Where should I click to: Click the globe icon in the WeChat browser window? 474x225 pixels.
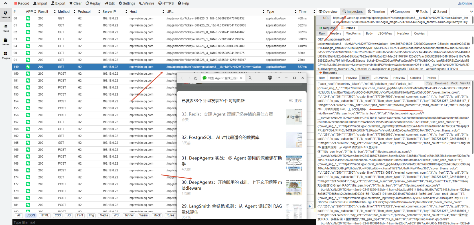pos(270,78)
